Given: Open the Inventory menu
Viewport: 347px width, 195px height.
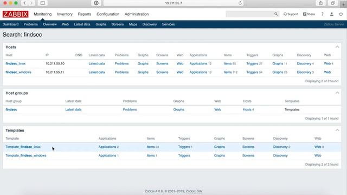Looking at the screenshot, I should click(65, 14).
